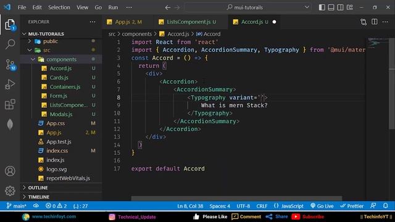Click the VS Code logo icon
The height and width of the screenshot is (222, 395).
point(7,7)
